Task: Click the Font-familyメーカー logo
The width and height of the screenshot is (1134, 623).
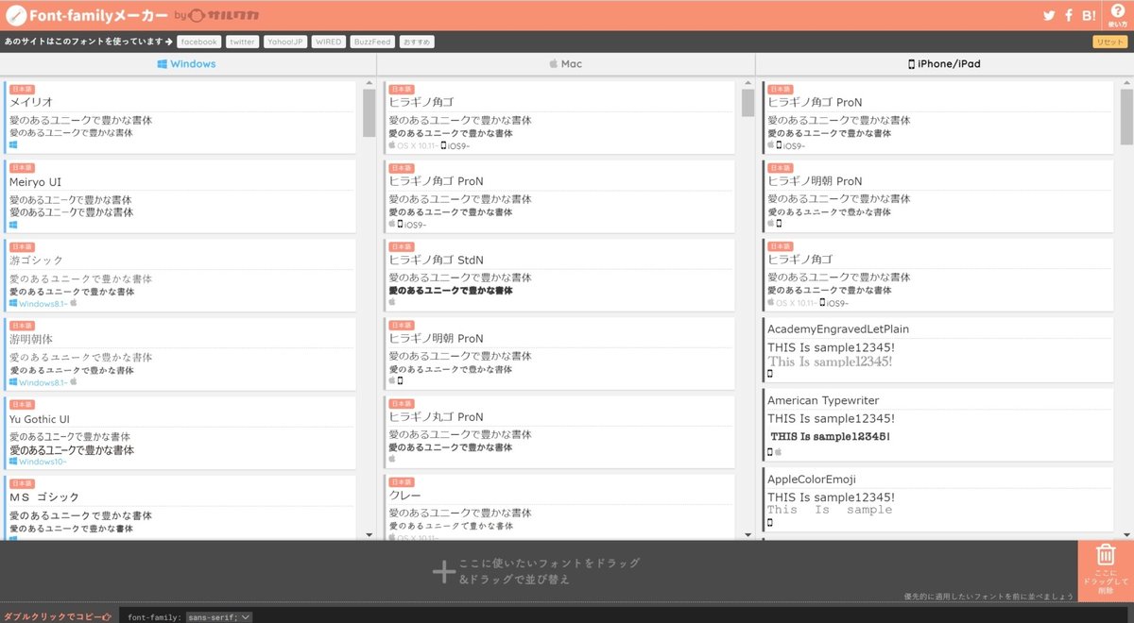Action: [87, 15]
